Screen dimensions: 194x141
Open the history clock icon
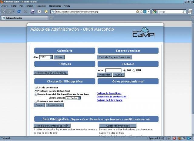(39, 12)
